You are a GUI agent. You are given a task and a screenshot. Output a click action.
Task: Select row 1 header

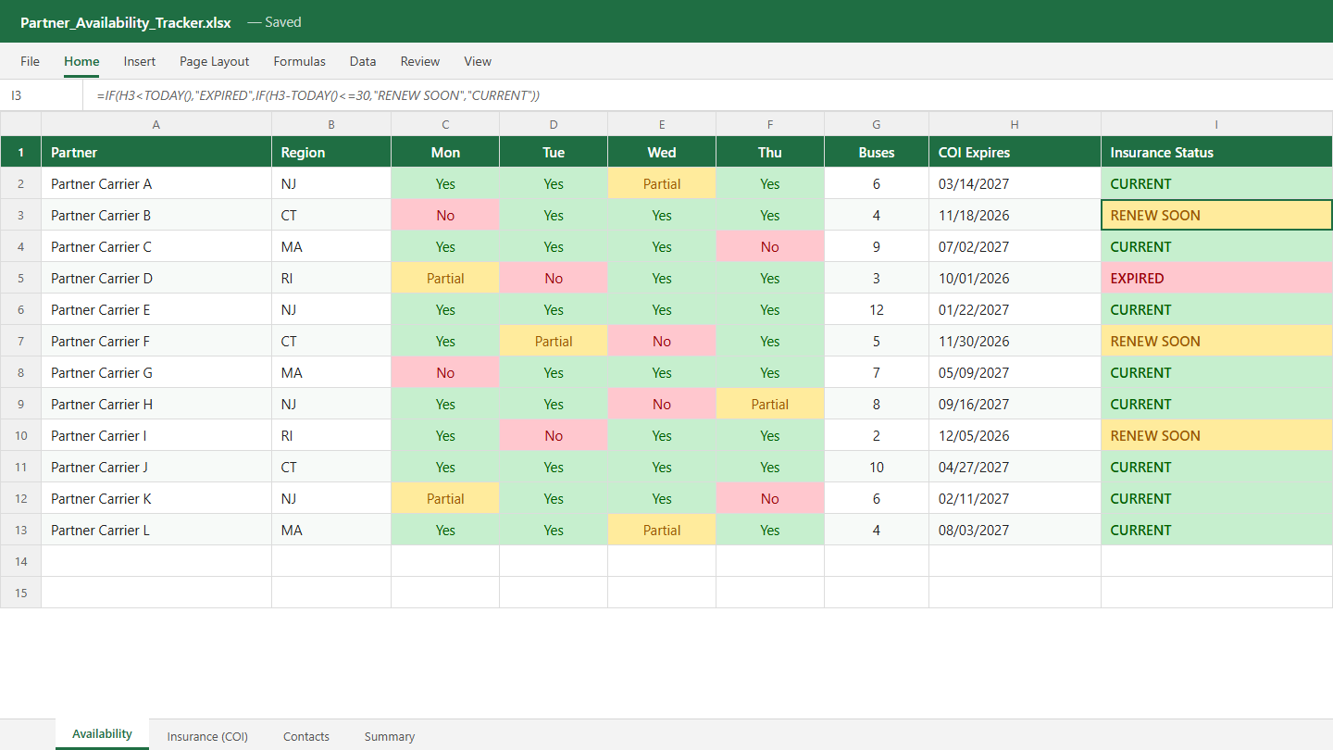(20, 153)
